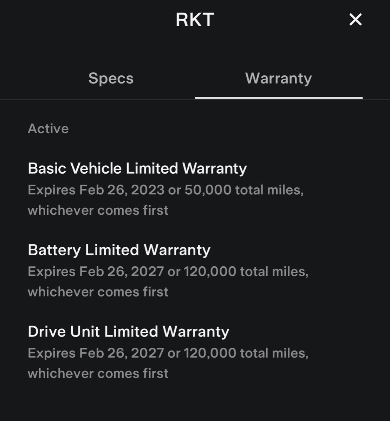This screenshot has width=390, height=421.
Task: Click 'whichever comes first' under Drive Unit warranty
Action: [x=98, y=373]
